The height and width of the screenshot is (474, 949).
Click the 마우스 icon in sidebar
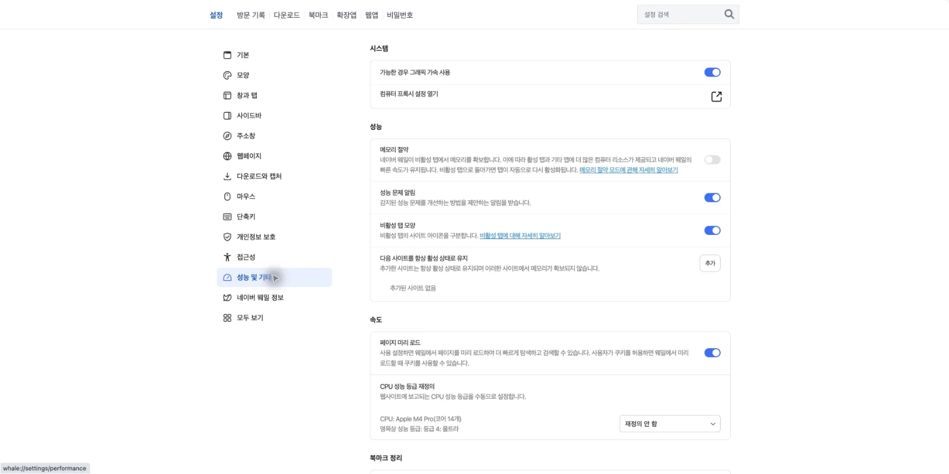point(227,196)
